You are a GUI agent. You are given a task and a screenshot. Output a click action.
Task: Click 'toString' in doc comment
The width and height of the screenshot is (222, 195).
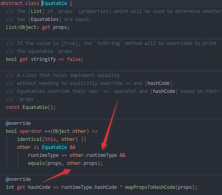point(109,43)
